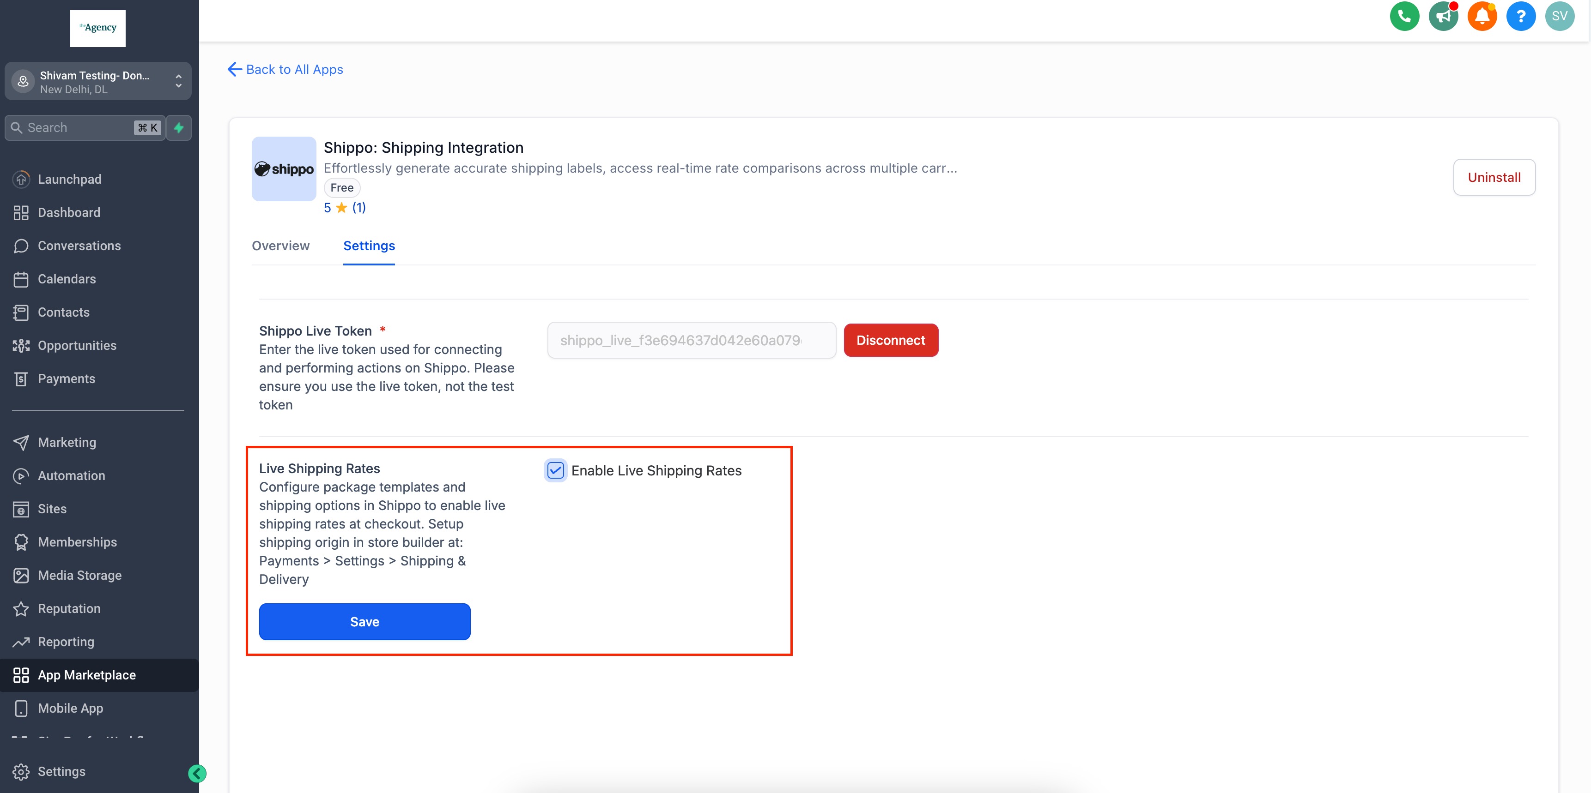Go to Opportunities in the sidebar
Viewport: 1591px width, 793px height.
coord(77,346)
